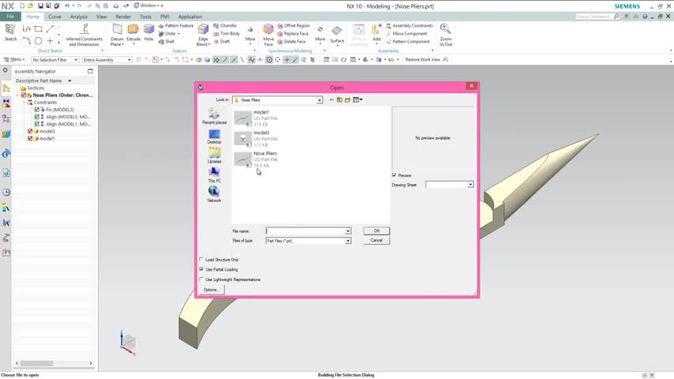Screen dimensions: 674x379
Task: Select the Draft tool
Action: click(x=222, y=42)
